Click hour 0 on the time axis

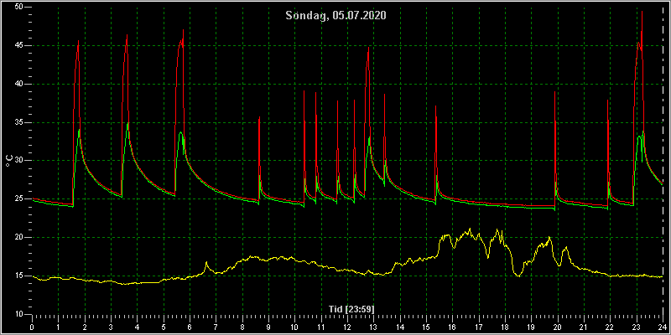(x=32, y=327)
